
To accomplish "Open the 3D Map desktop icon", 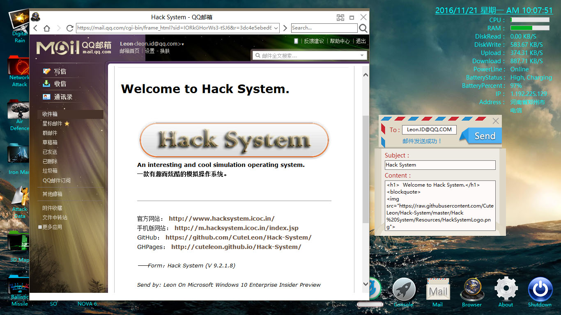I will pos(19,247).
